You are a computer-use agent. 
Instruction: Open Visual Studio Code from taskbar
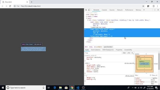(x=78, y=88)
